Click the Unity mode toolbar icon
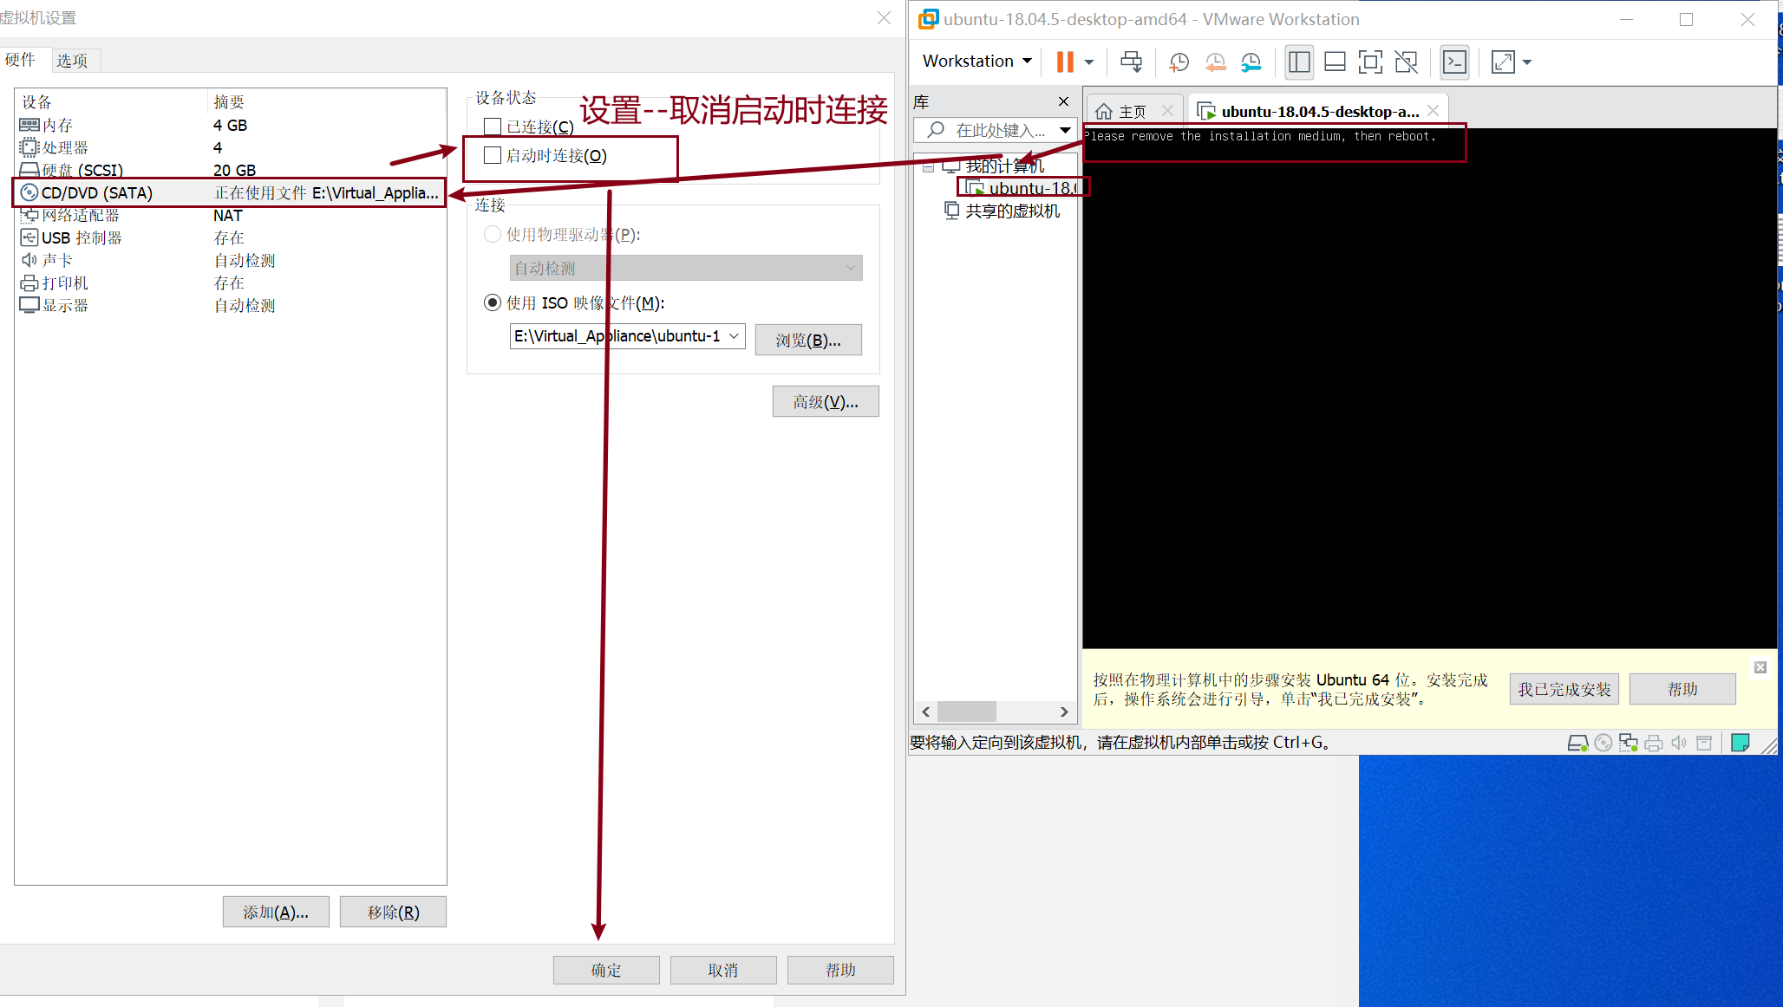This screenshot has height=1007, width=1783. [x=1406, y=62]
